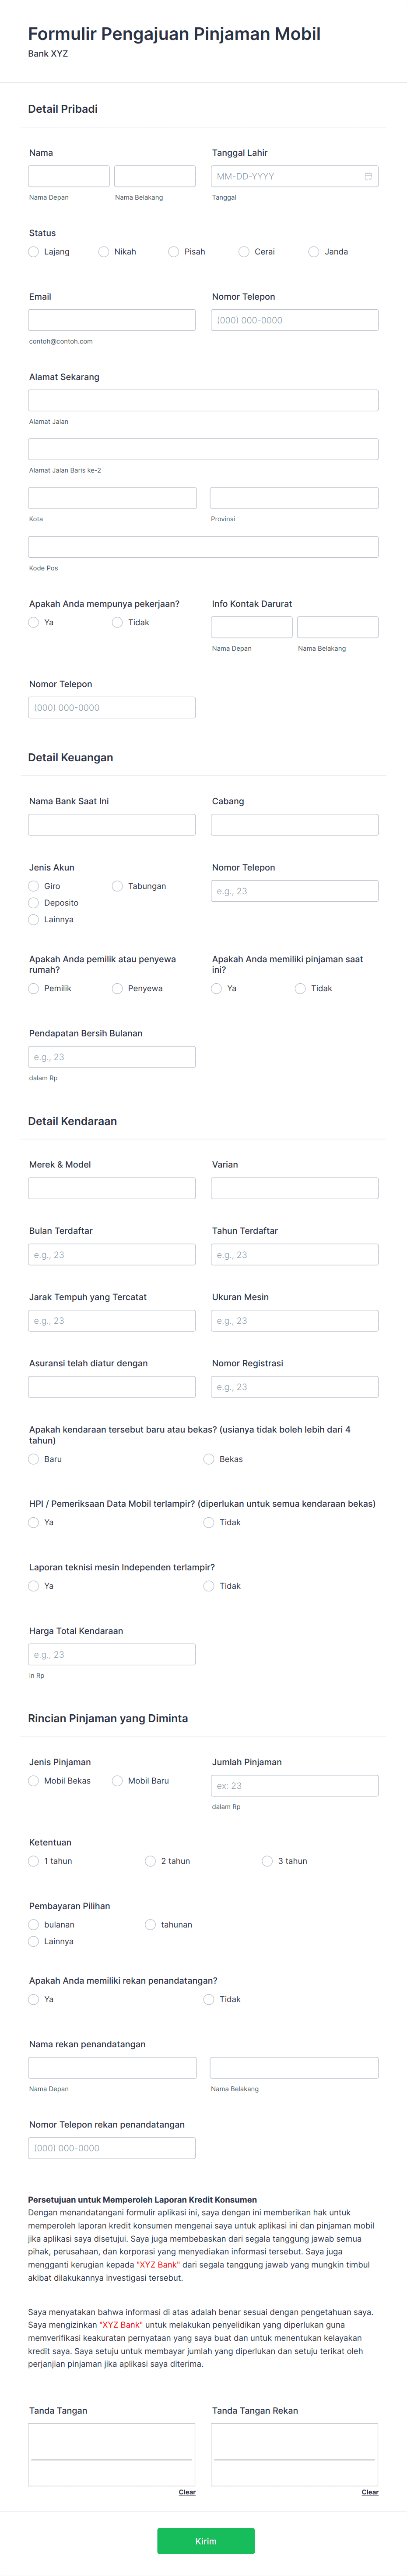The height and width of the screenshot is (2576, 407).
Task: Choose "Ya" for the employment question
Action: click(32, 622)
